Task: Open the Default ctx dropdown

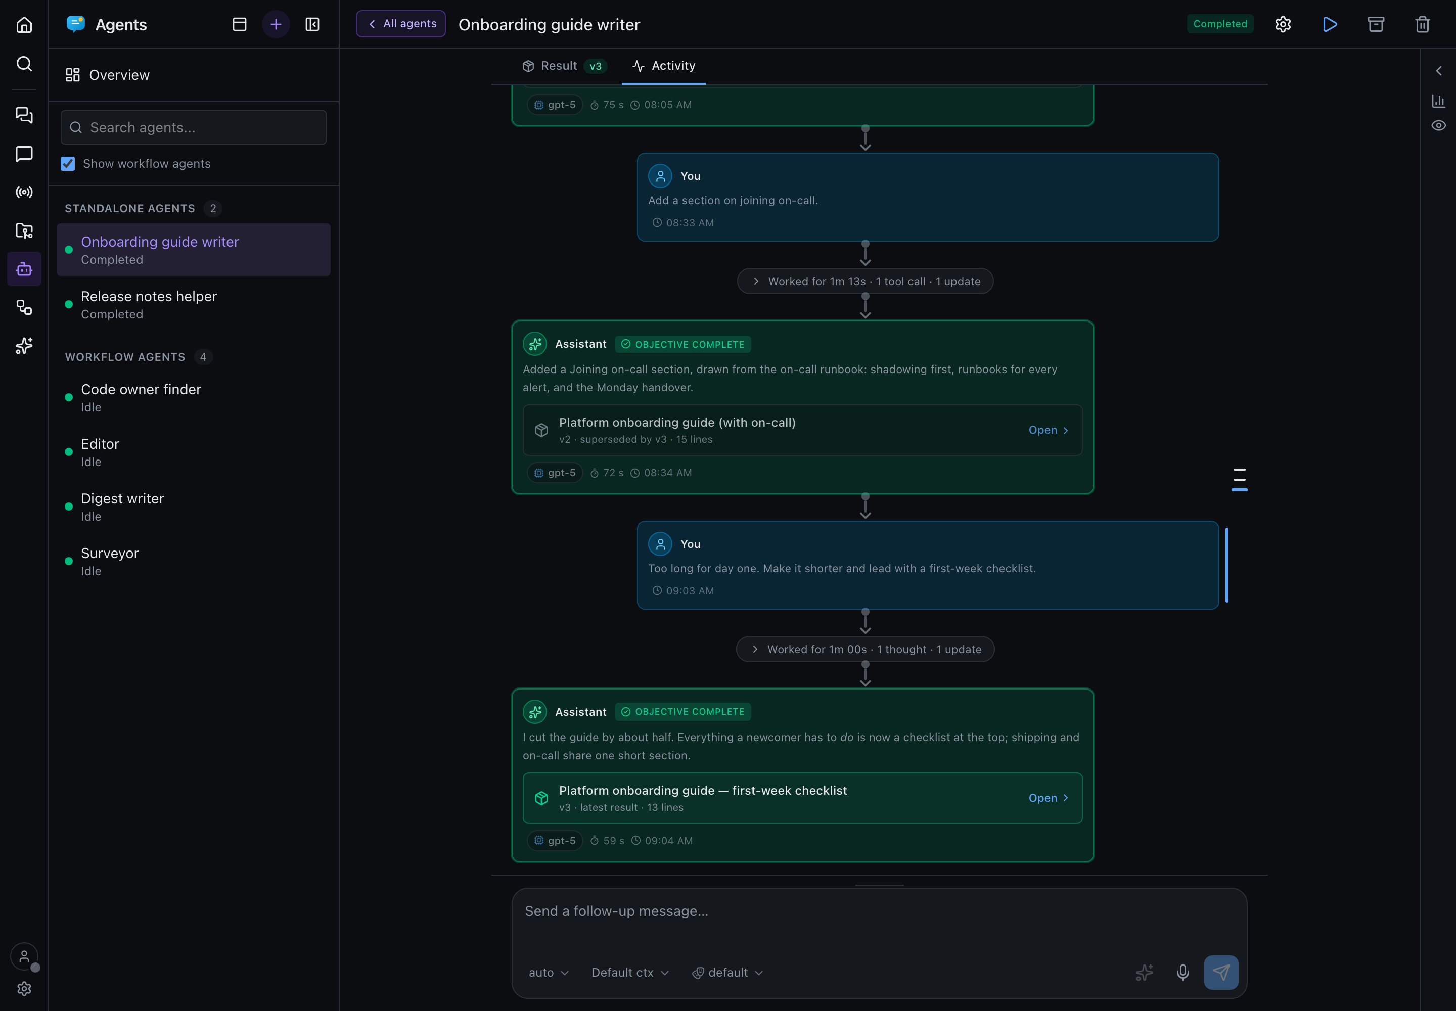Action: tap(630, 973)
